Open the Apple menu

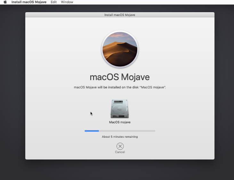[x=5, y=2]
